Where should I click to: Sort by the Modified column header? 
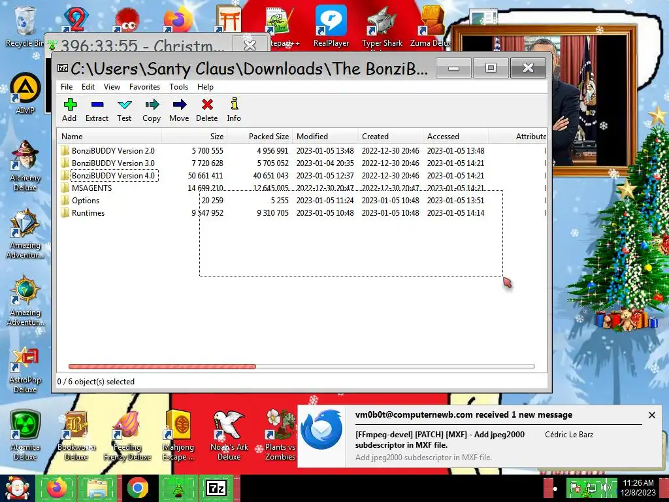pyautogui.click(x=325, y=137)
